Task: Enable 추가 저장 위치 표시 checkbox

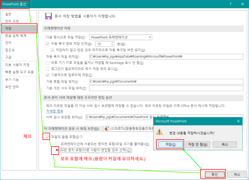Action: click(47, 69)
